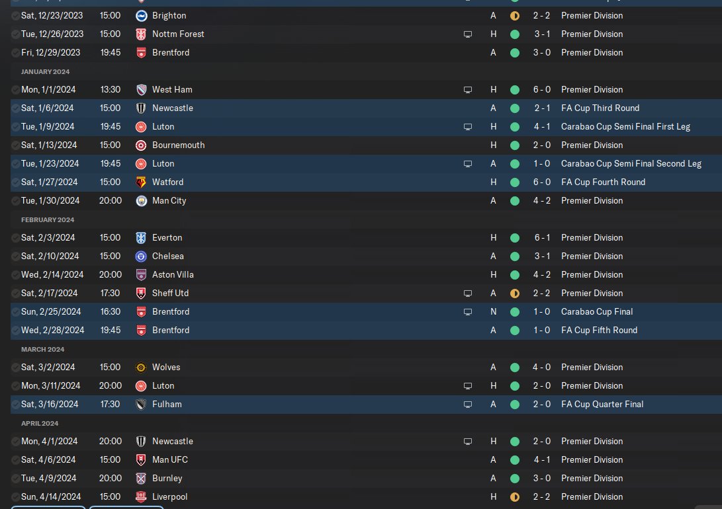
Task: Click the yellow draw indicator for Liverpool match
Action: coord(514,496)
